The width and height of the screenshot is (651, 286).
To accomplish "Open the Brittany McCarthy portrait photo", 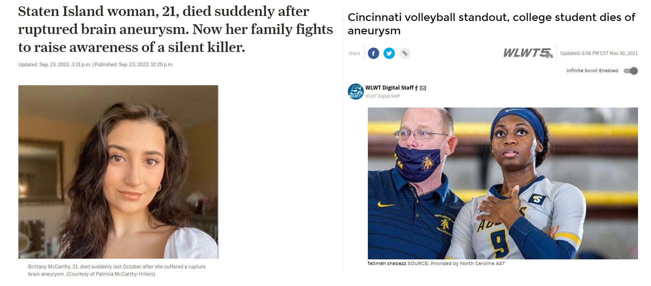I will click(x=118, y=172).
